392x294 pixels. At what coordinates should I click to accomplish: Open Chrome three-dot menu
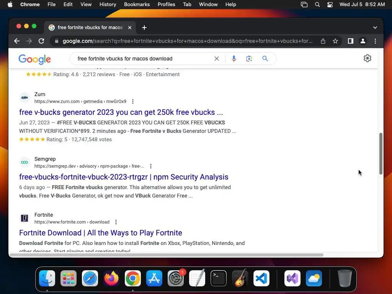(375, 41)
